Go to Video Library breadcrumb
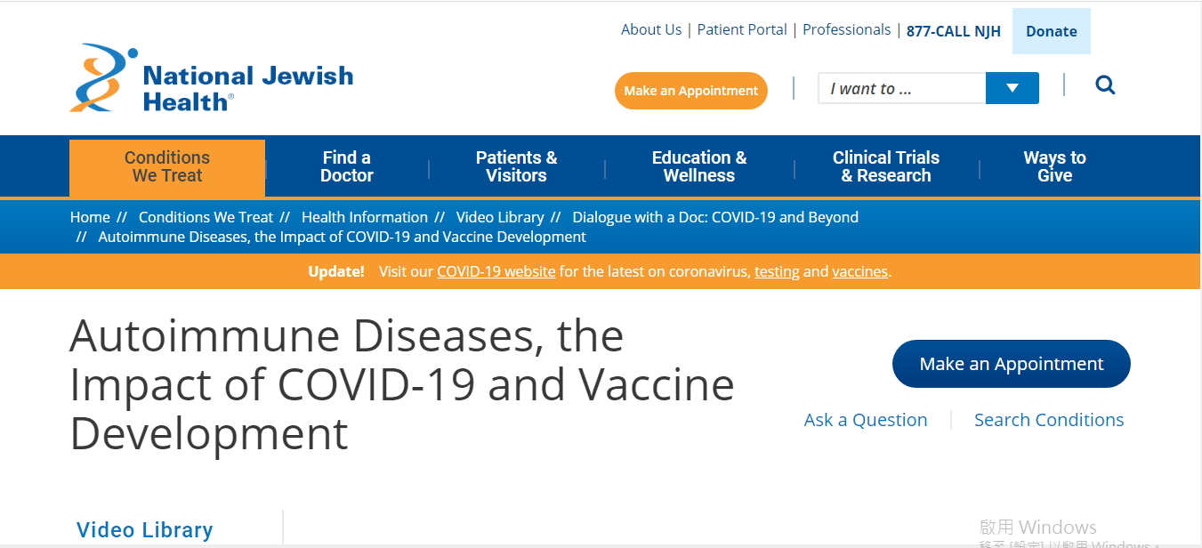The image size is (1202, 548). (x=500, y=217)
